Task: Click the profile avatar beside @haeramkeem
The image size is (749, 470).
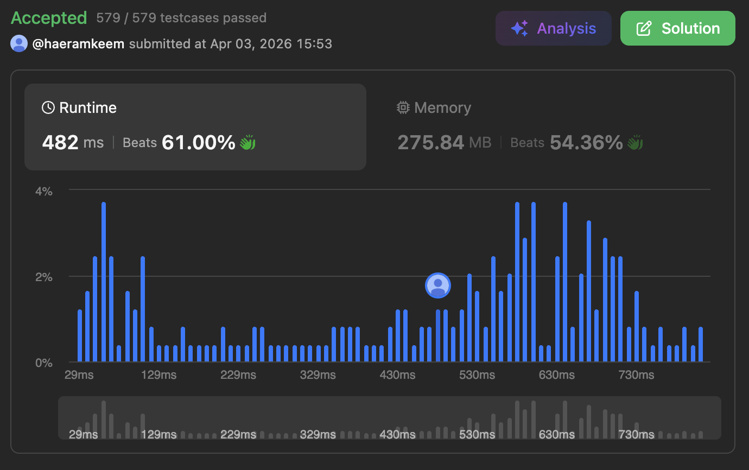Action: click(x=19, y=43)
